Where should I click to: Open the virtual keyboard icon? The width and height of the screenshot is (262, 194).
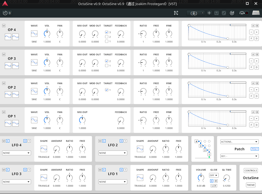(256, 13)
